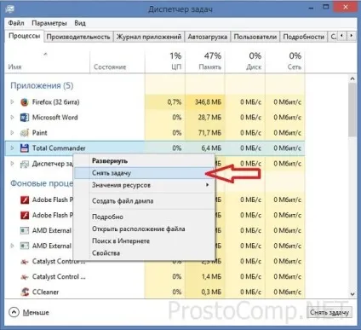Click the expandable AMD External row icon

pyautogui.click(x=25, y=246)
